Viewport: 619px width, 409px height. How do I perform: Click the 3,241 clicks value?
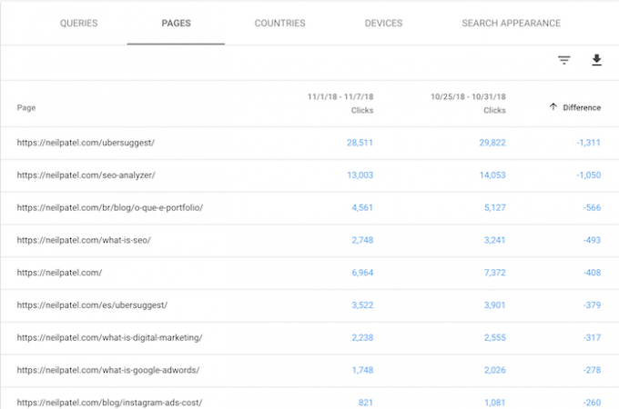494,240
